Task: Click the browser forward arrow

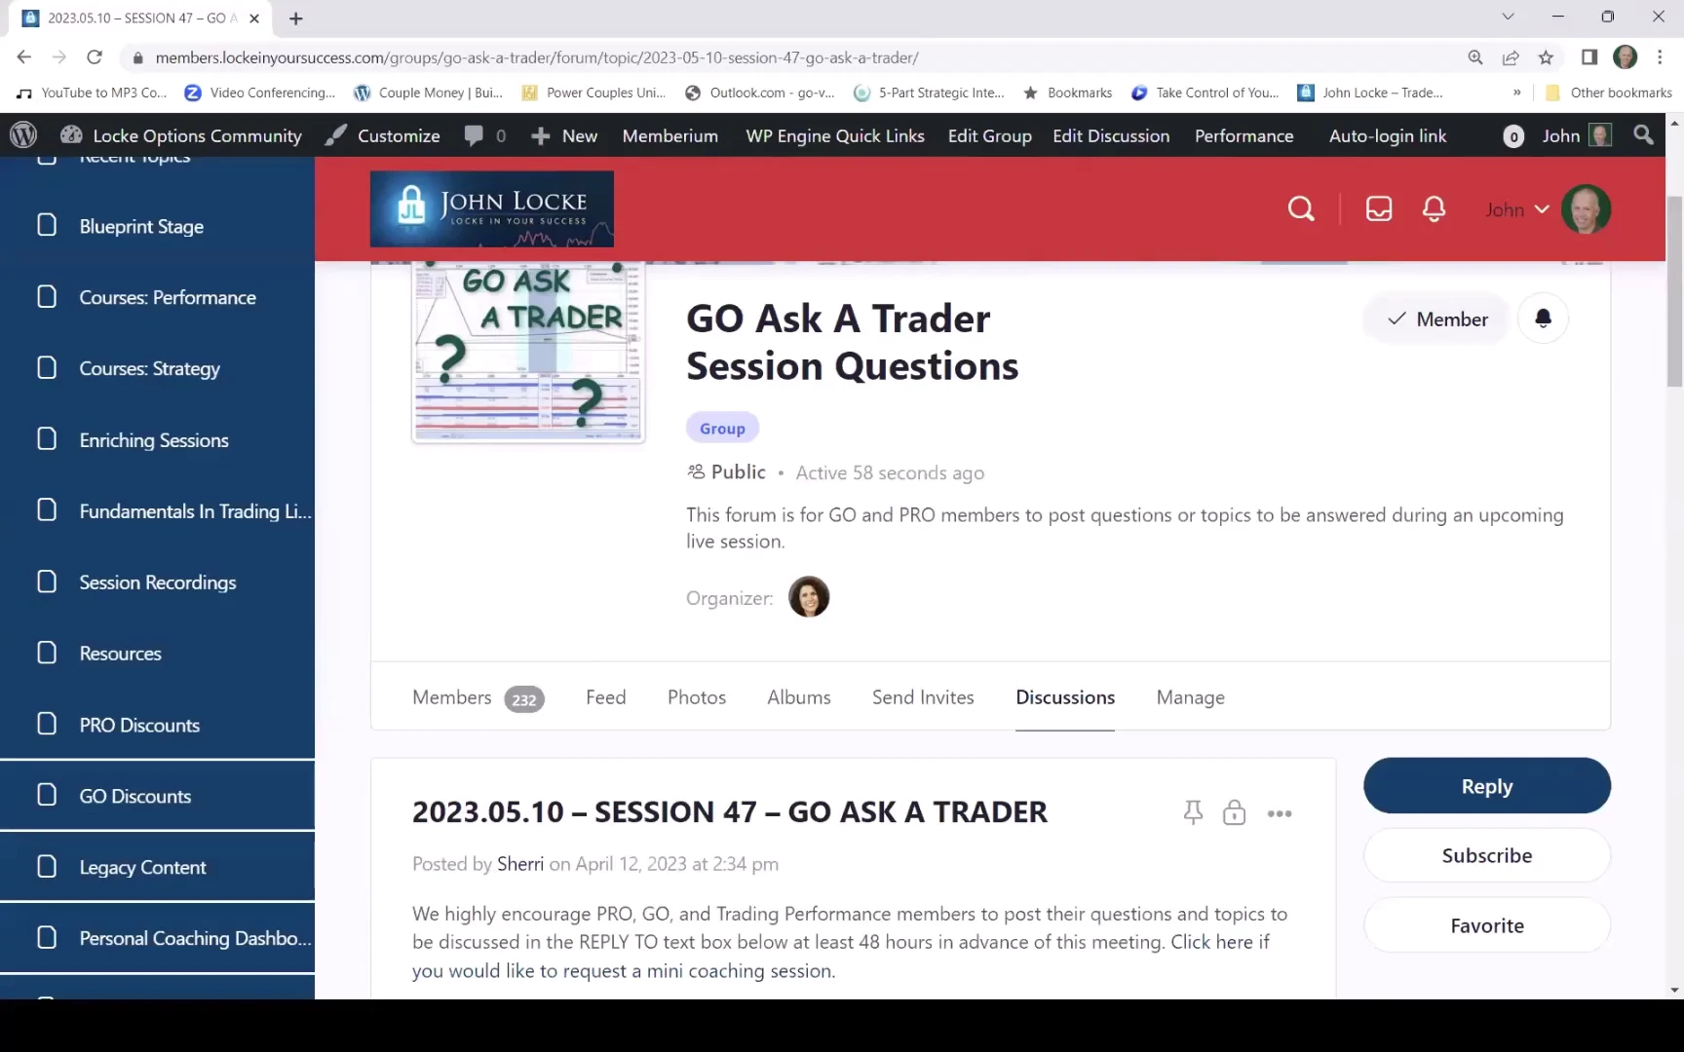Action: click(59, 57)
